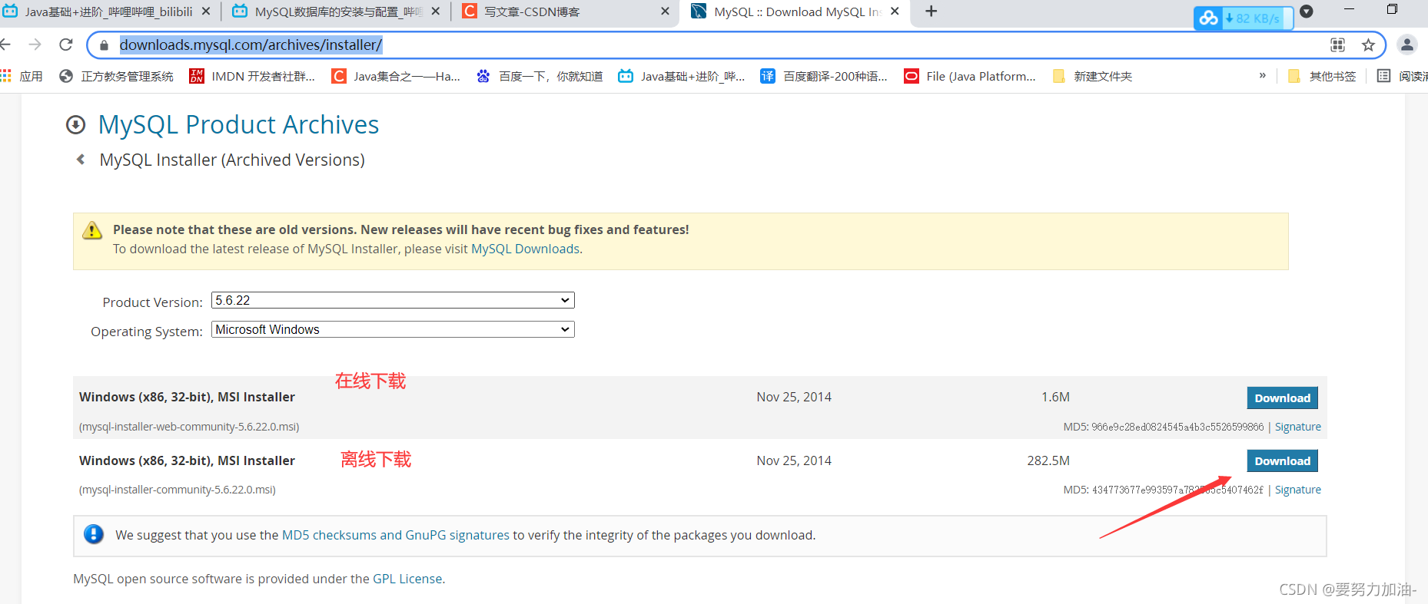Open the user profile icon
Screen dimensions: 1428x604
coord(1407,45)
